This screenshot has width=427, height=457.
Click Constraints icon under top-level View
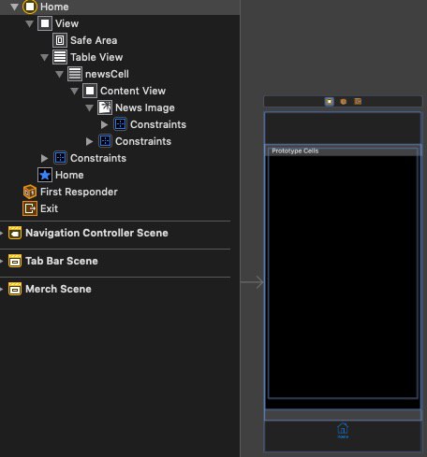(60, 158)
